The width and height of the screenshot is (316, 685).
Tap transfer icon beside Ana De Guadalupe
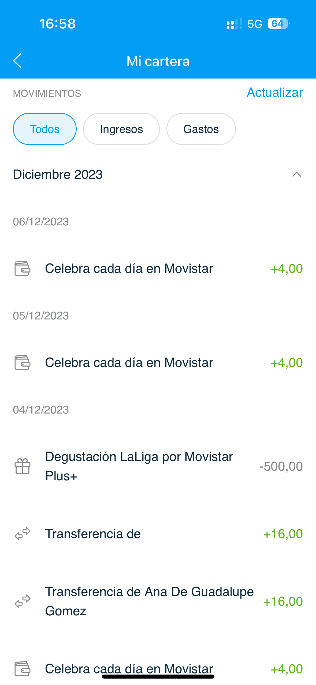(22, 601)
